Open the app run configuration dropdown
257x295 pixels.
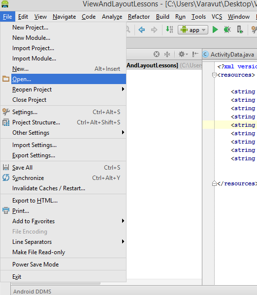click(x=193, y=29)
